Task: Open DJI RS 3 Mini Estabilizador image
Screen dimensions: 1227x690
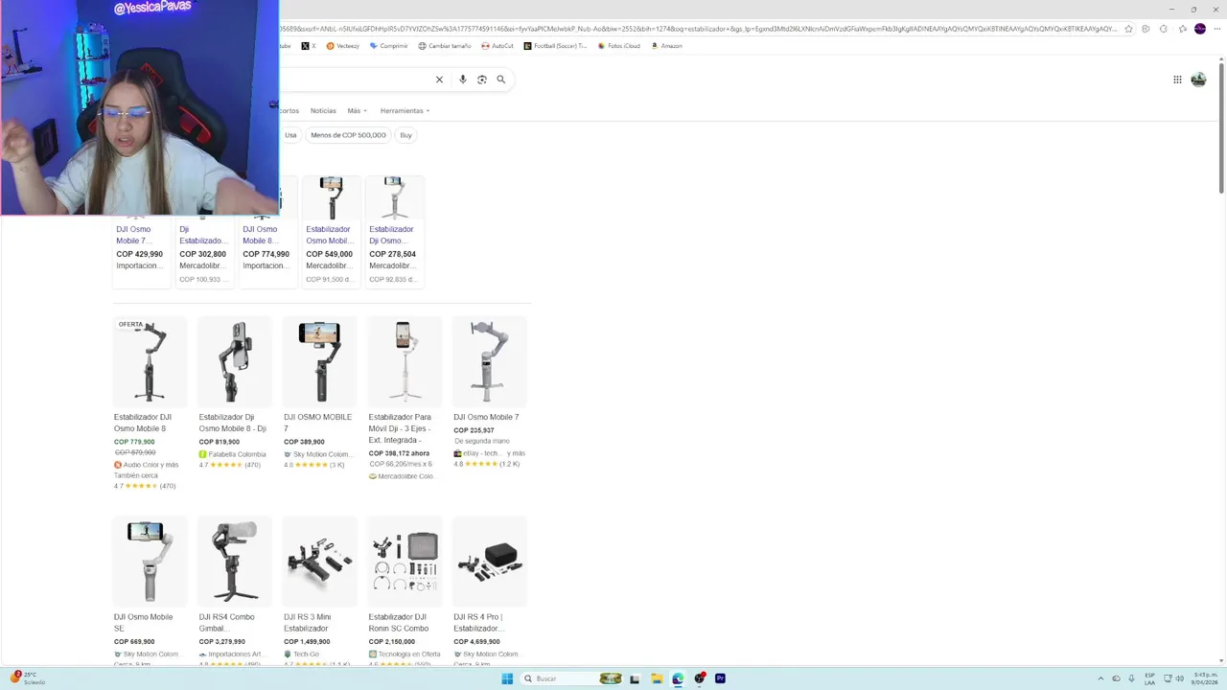Action: tap(319, 562)
